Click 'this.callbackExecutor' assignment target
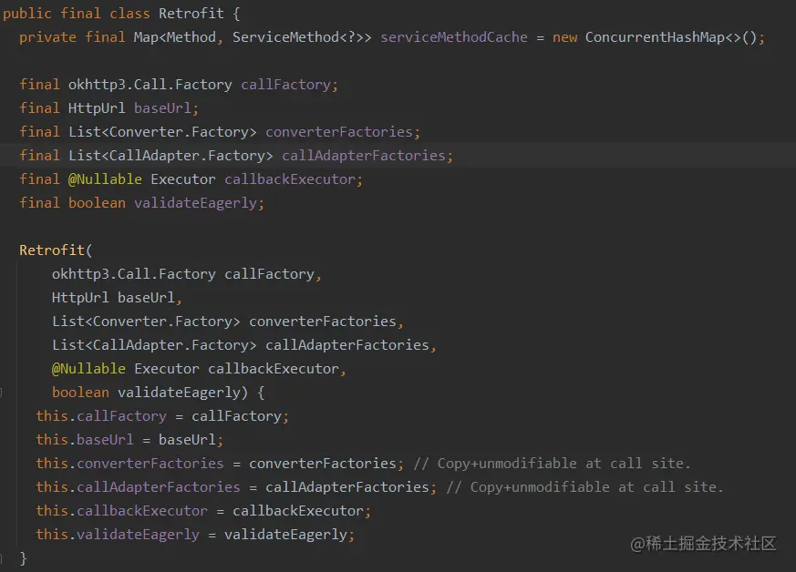Image resolution: width=796 pixels, height=572 pixels. (122, 511)
